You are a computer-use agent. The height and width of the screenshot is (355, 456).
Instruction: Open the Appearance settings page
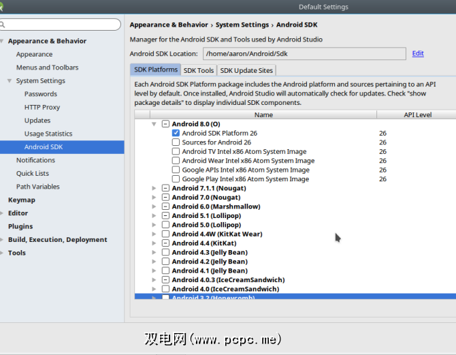click(x=34, y=54)
